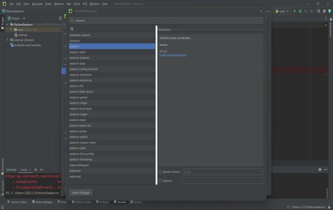Select the seaborn-image package
Screen dimensions: 333x210
point(112,103)
